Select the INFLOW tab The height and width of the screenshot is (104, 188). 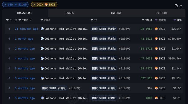tap(116, 13)
